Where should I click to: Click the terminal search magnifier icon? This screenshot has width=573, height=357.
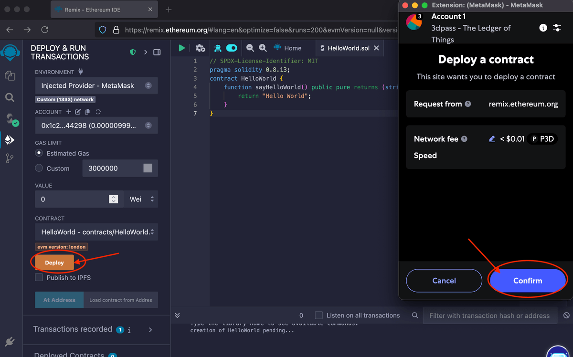click(x=415, y=315)
